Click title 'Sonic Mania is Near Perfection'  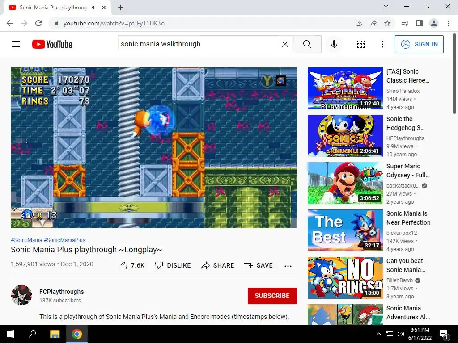tap(408, 218)
